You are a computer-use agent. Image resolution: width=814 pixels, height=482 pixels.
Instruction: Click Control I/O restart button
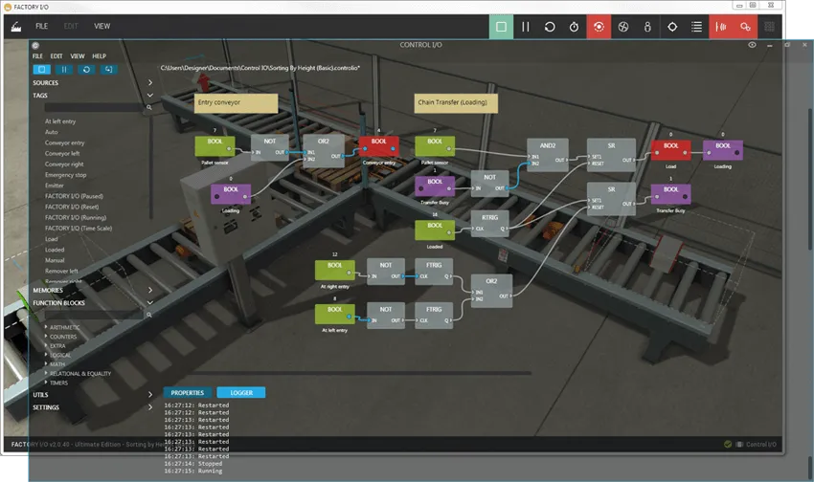[86, 70]
